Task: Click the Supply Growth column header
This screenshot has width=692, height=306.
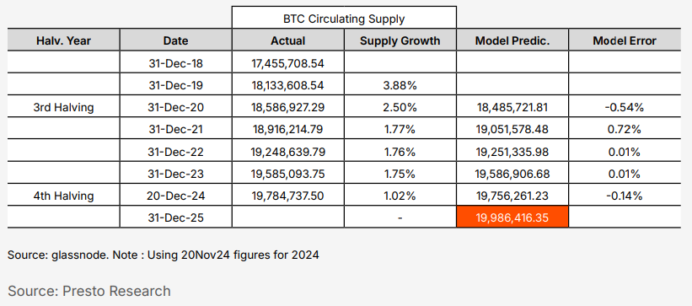Action: tap(400, 40)
